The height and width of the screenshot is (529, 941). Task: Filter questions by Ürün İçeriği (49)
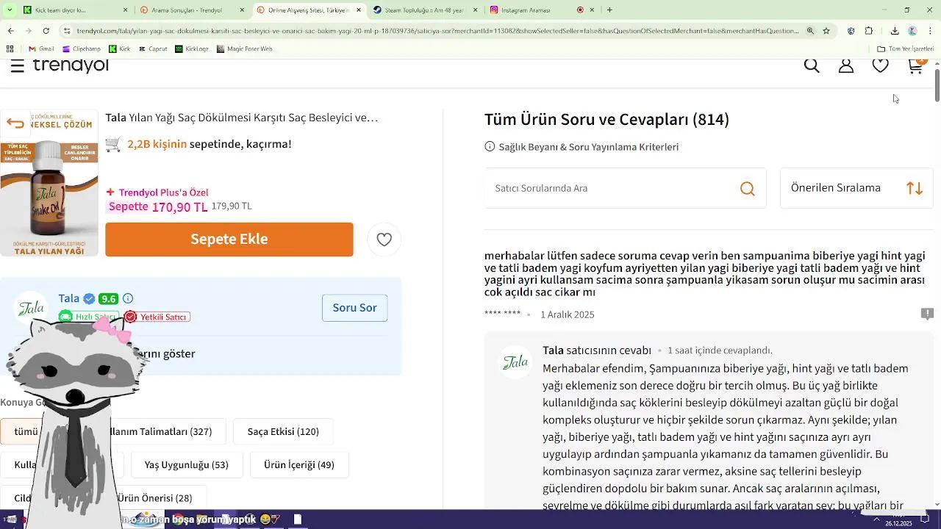coord(299,465)
